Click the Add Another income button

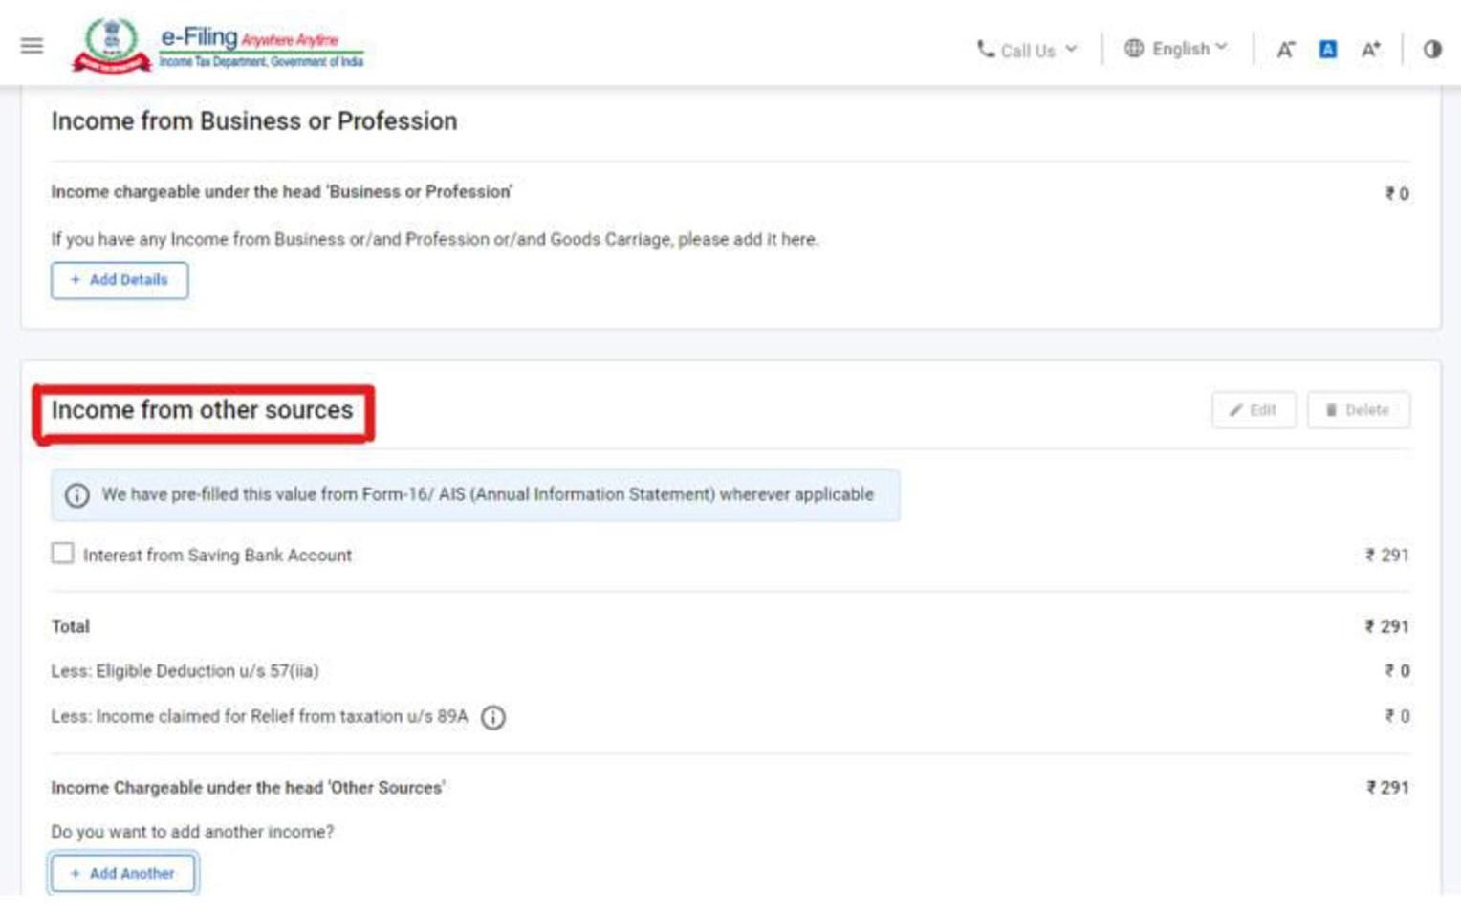pyautogui.click(x=123, y=873)
